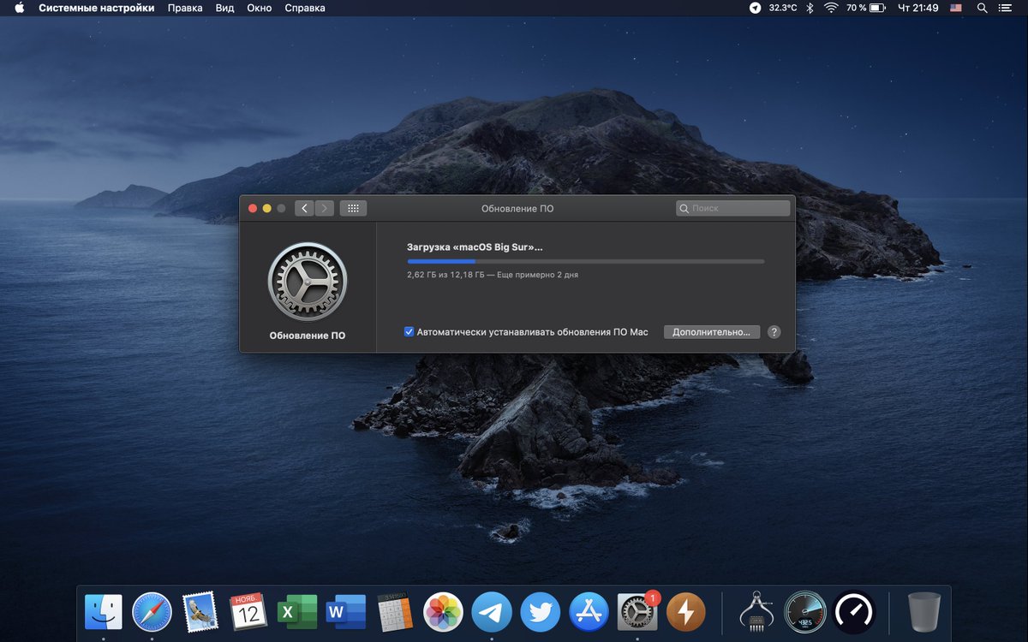Click the Wi-Fi icon in the menu bar

coord(832,8)
